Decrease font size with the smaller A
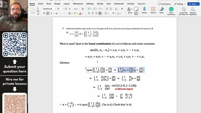Viewport: 201px width, 113px height. tap(70, 9)
